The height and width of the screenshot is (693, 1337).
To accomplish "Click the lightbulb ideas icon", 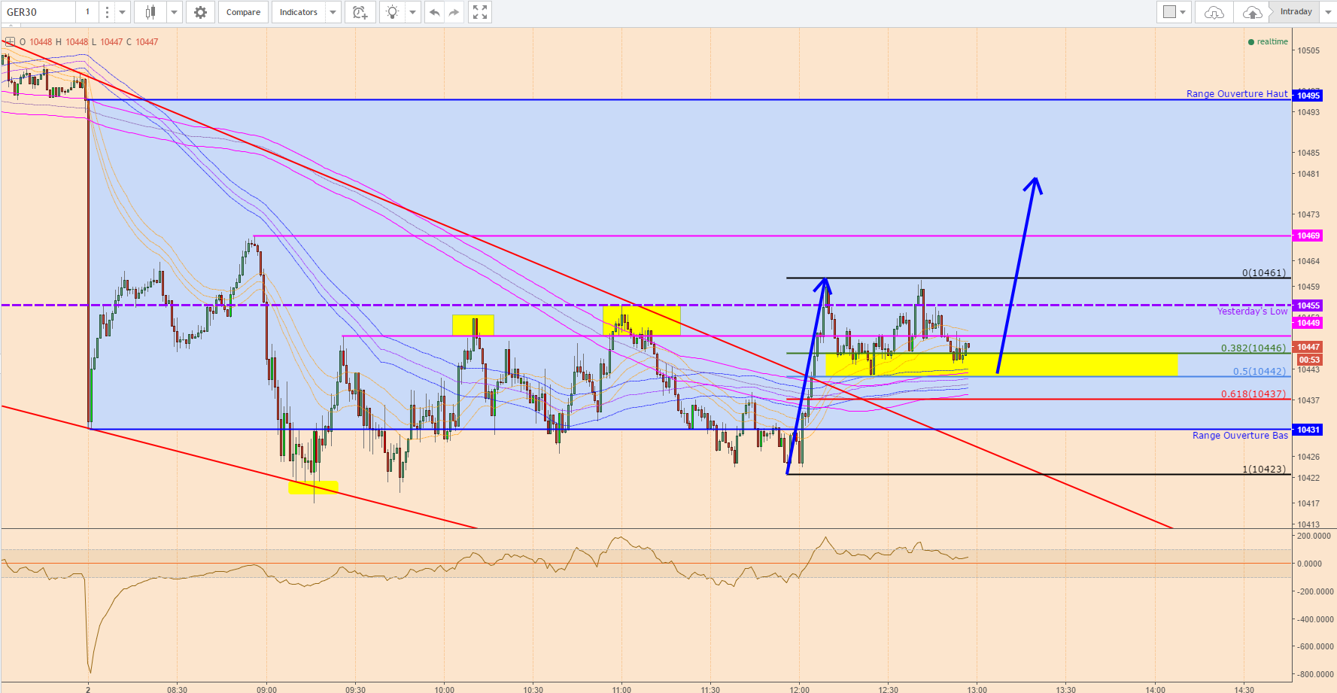I will click(x=392, y=12).
